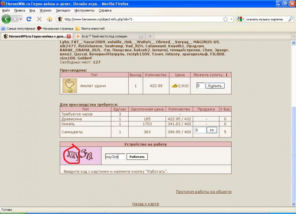The width and height of the screenshot is (296, 214).
Task: Open the list all tabs dropdown
Action: point(294,36)
